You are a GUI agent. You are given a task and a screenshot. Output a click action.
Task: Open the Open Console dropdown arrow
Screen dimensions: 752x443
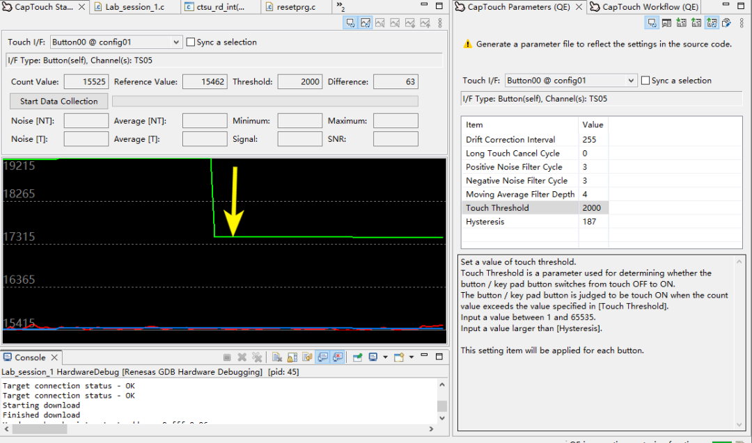click(411, 357)
